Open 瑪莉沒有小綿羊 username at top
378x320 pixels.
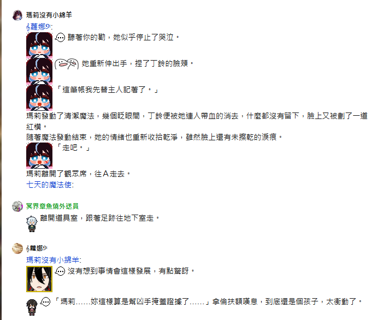(x=49, y=15)
